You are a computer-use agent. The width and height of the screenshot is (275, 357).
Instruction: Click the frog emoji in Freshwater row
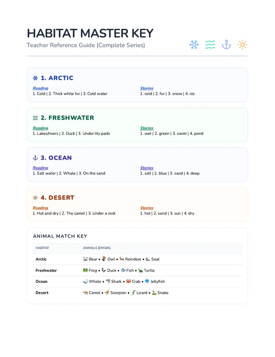(x=86, y=270)
